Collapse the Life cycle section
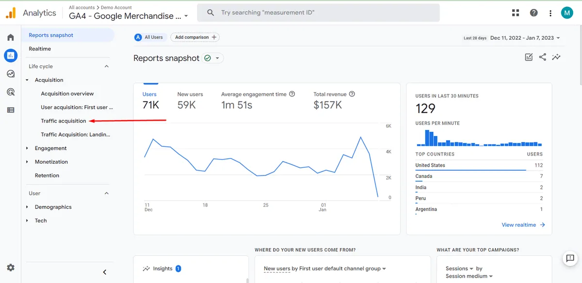The height and width of the screenshot is (283, 582). (107, 66)
